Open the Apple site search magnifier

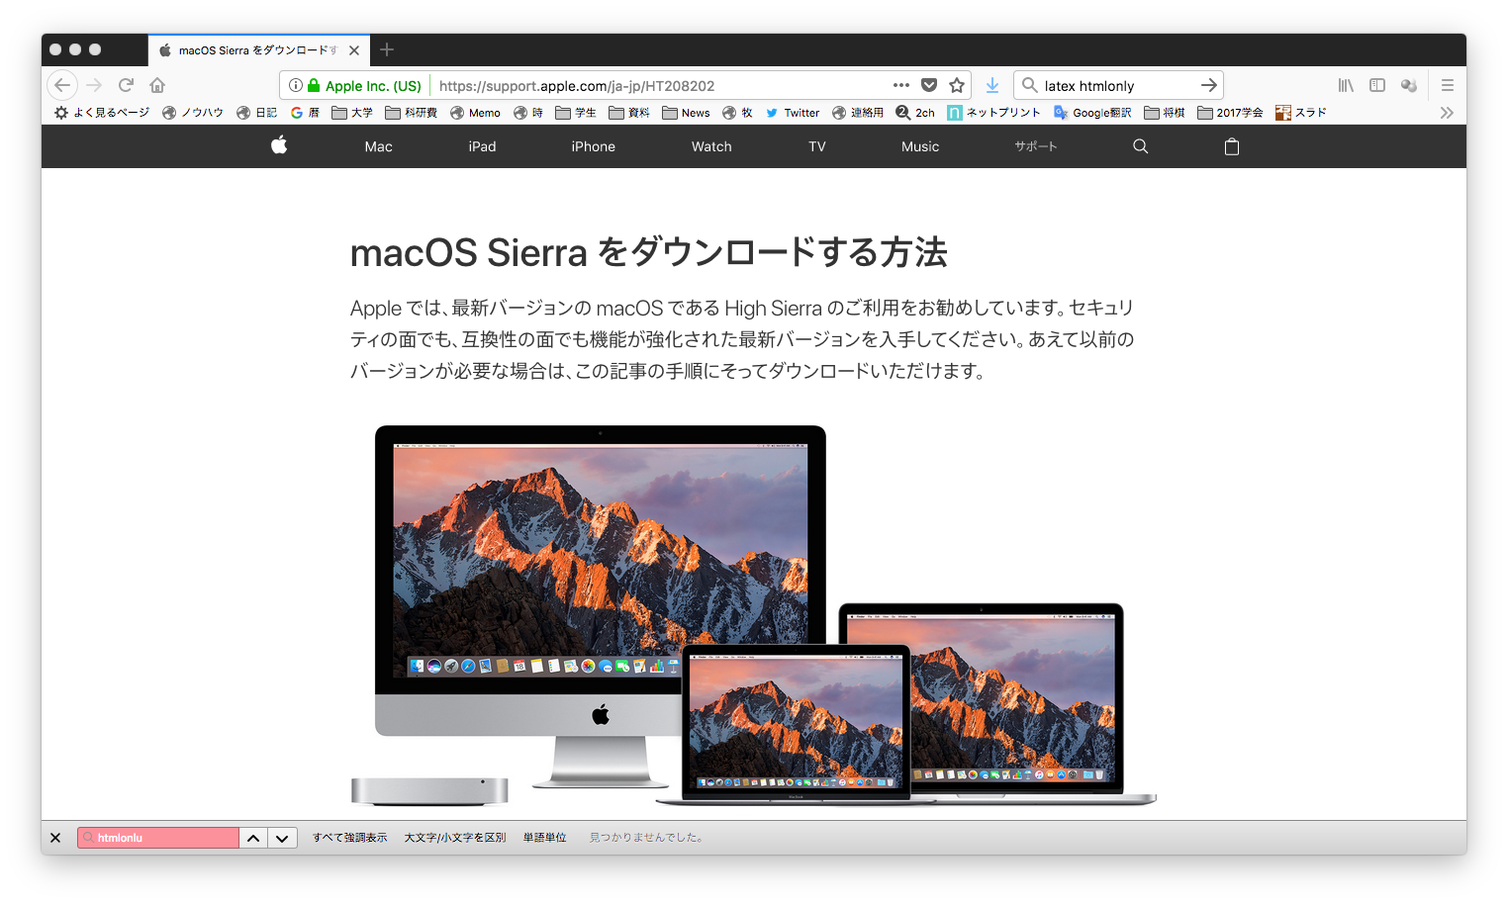click(1140, 146)
